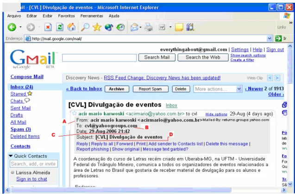
Task: Open the Exibir menu
Action: click(47, 16)
